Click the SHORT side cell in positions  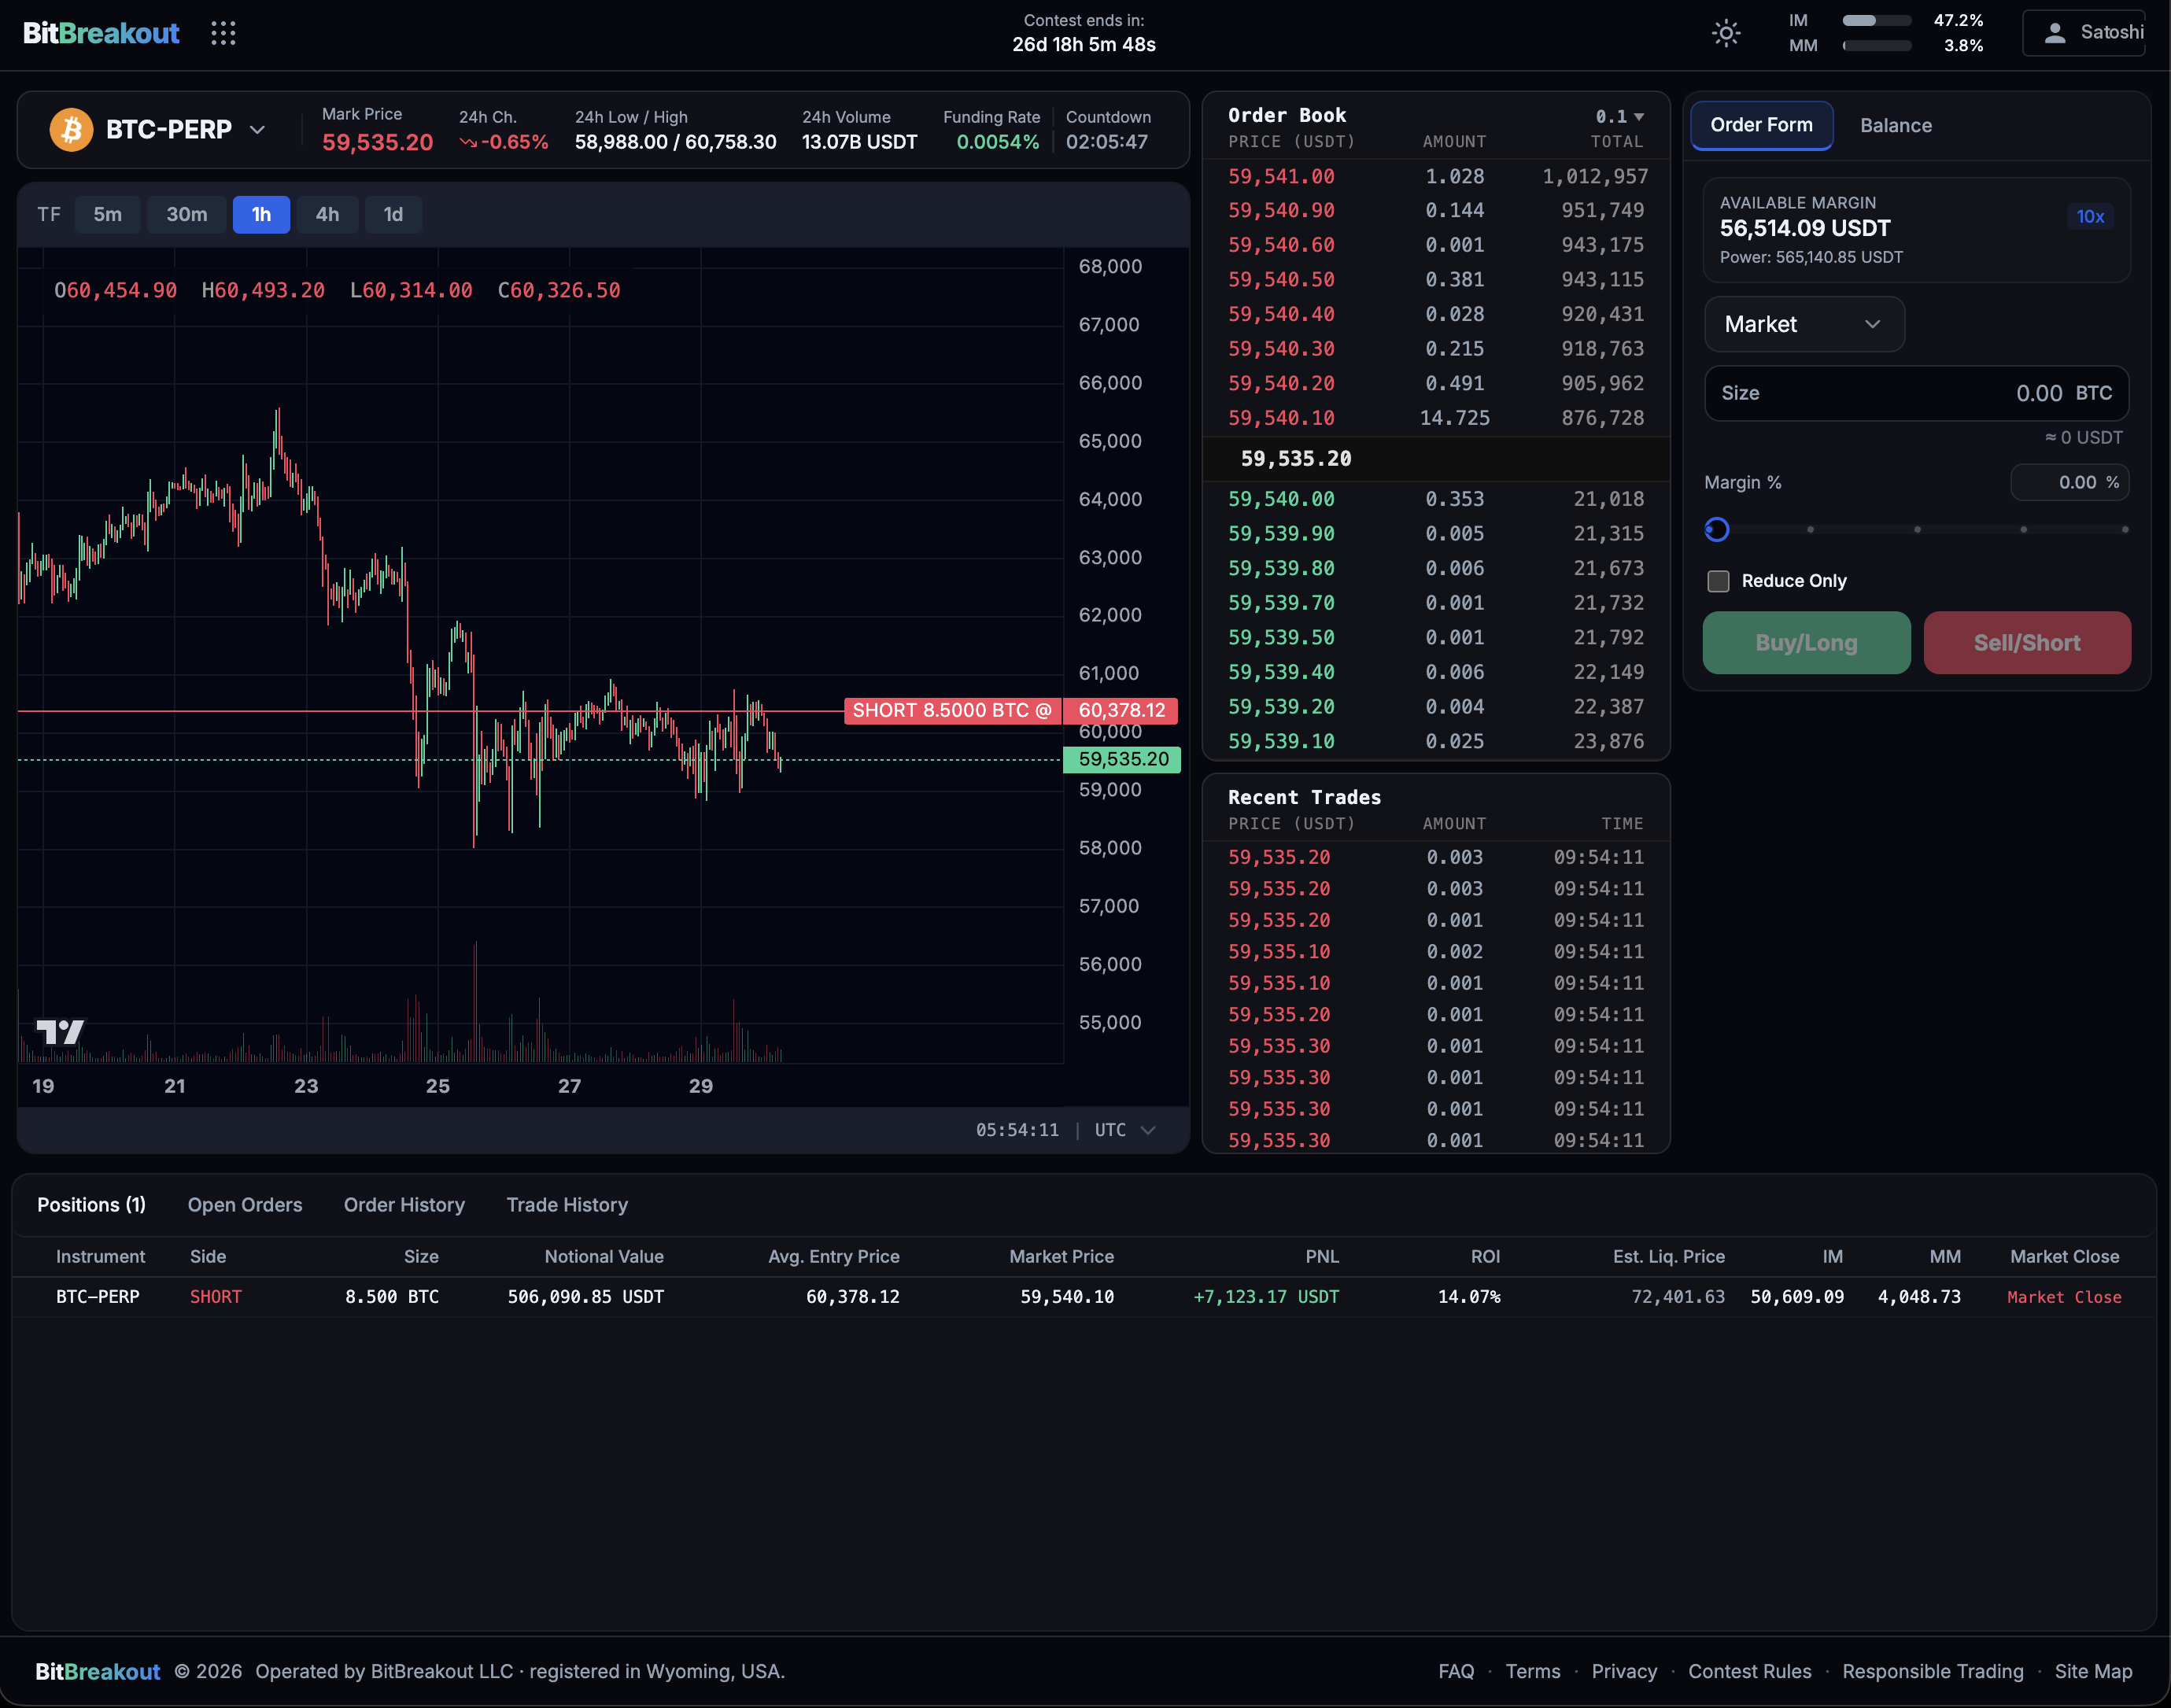point(216,1297)
